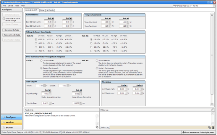This screenshot has width=217, height=135.
Task: Click the Status navigation icon
Action: [x=4, y=128]
